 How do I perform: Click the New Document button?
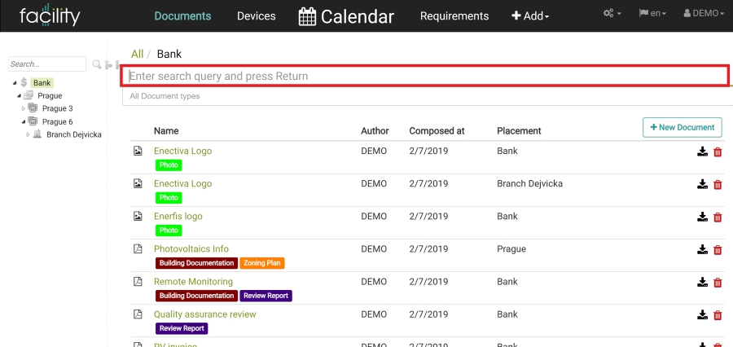(x=683, y=127)
